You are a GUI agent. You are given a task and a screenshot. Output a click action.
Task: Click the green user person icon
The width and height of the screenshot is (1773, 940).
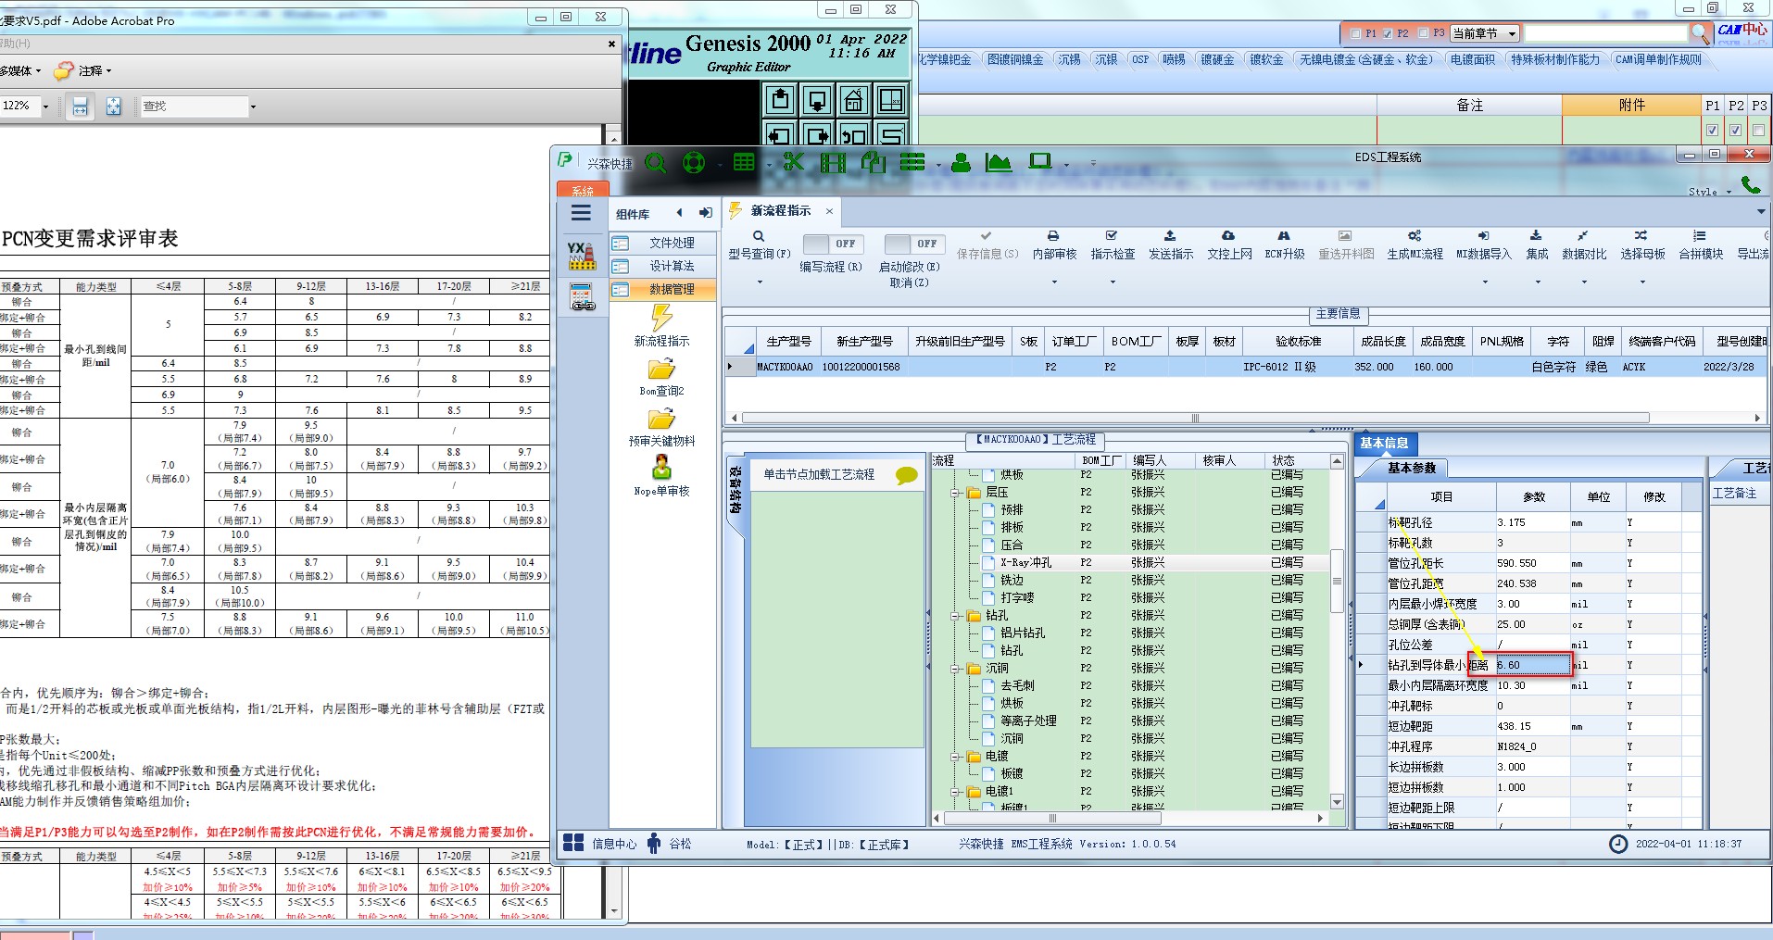pyautogui.click(x=962, y=163)
